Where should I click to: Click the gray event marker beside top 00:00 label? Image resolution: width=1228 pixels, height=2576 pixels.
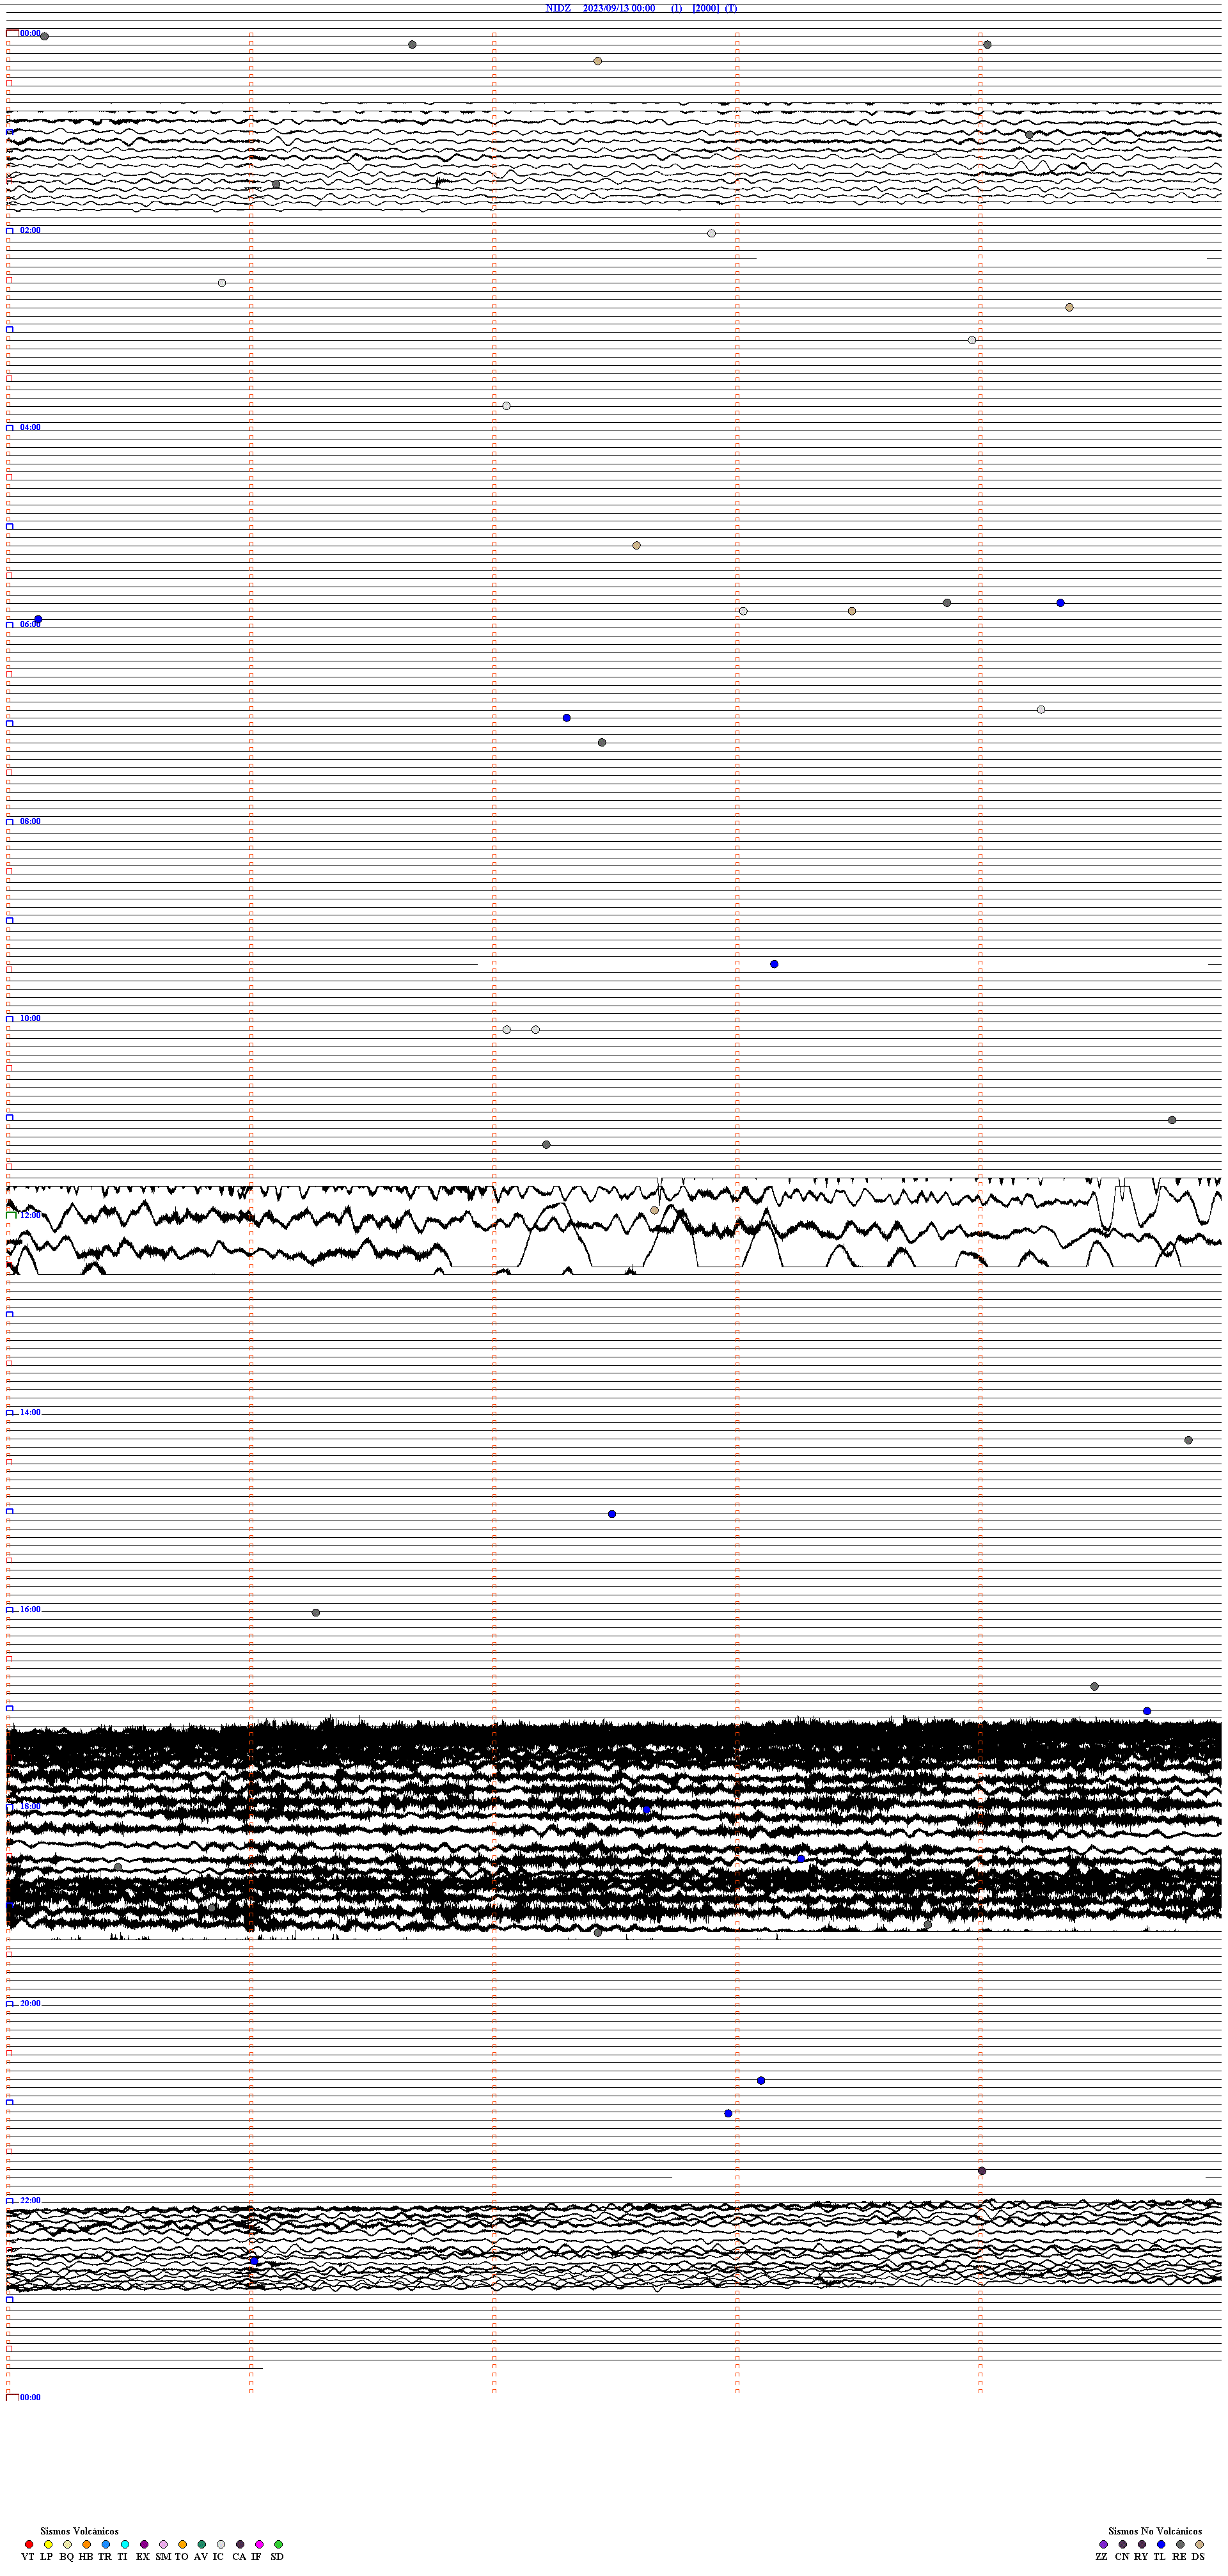click(x=44, y=36)
